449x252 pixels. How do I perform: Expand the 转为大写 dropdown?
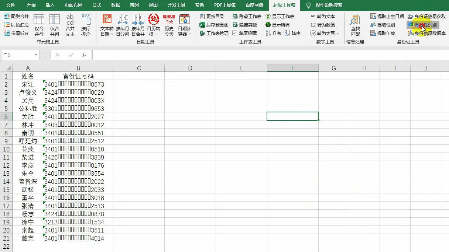pos(337,33)
